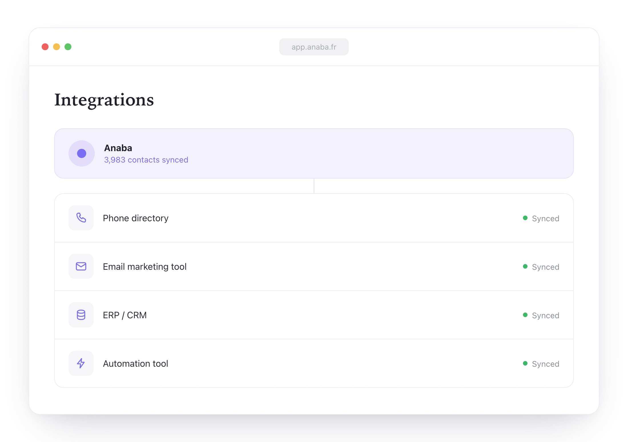Open the Automation tool integration

[314, 363]
